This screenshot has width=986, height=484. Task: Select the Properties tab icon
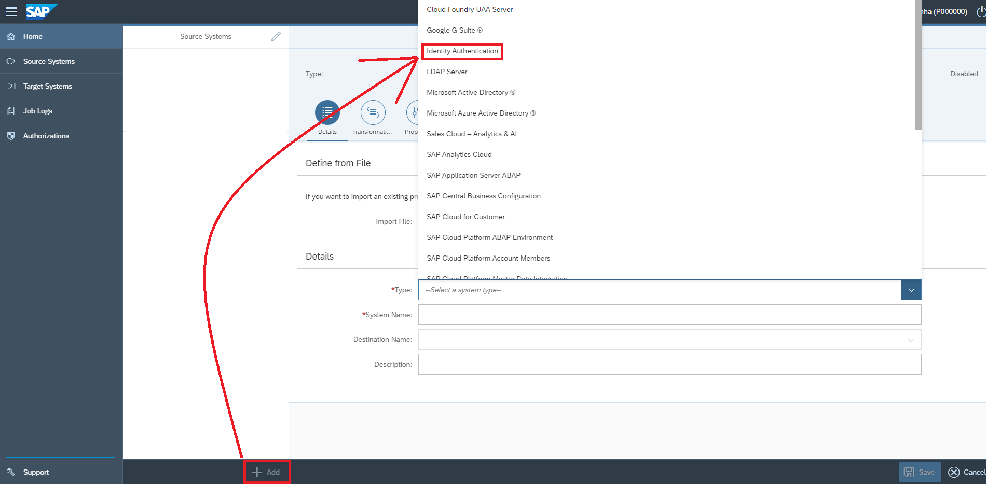pos(413,112)
